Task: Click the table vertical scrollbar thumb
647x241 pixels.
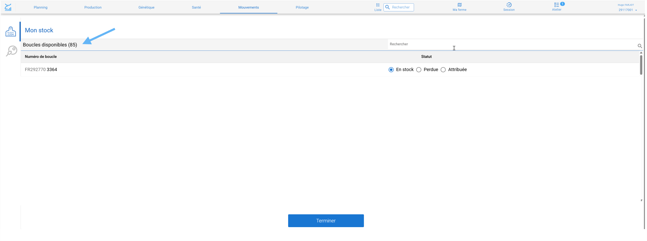Action: coord(641,65)
